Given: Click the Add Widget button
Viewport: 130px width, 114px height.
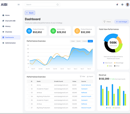Looking at the screenshot, I should [122, 22].
